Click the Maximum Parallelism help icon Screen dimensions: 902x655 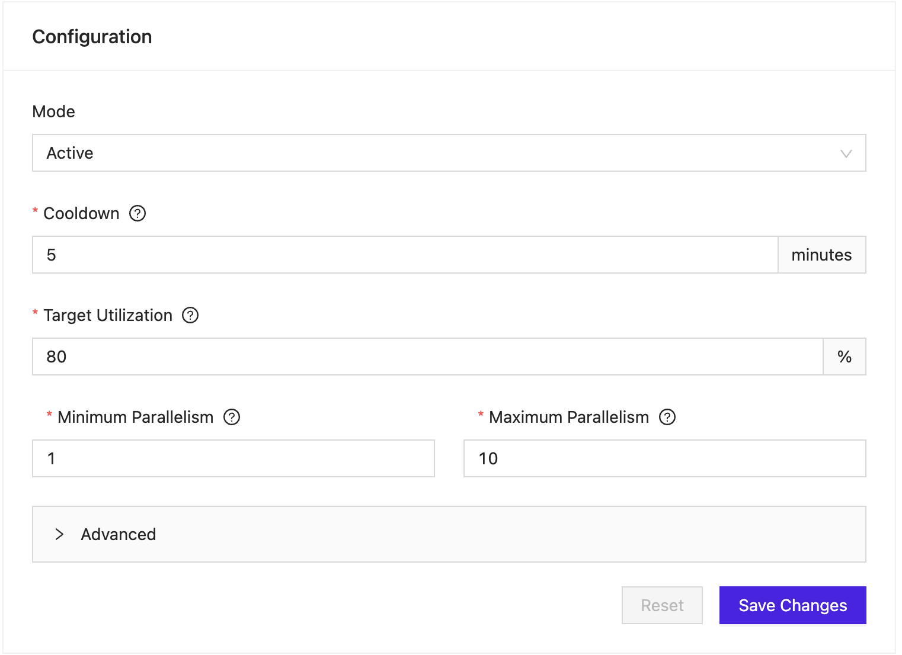(x=667, y=417)
